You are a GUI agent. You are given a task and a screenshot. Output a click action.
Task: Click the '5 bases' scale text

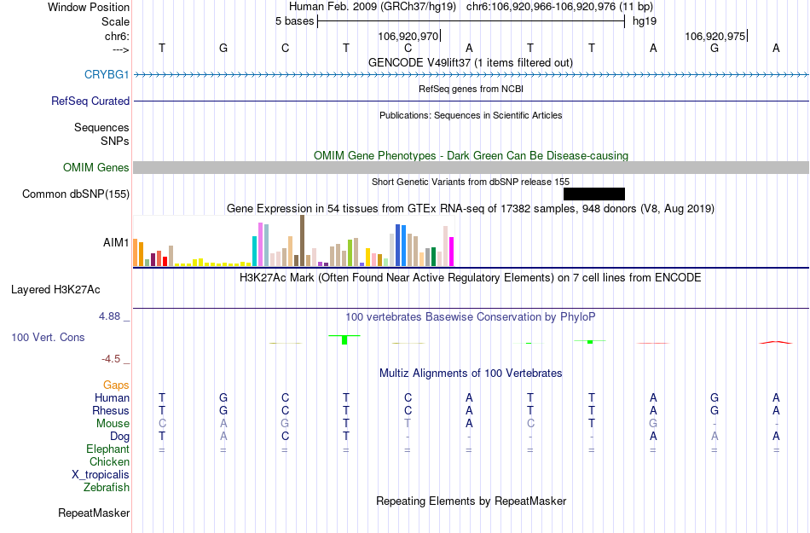click(x=294, y=21)
